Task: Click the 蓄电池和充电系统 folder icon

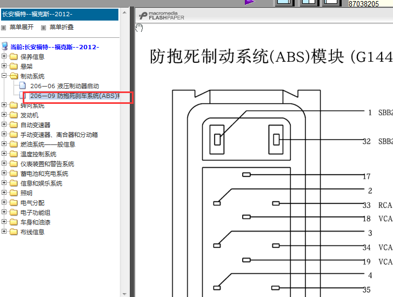Action: [x=14, y=173]
